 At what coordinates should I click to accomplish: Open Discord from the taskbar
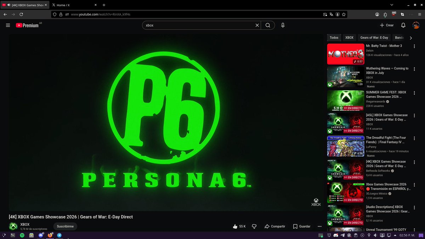coord(41,235)
